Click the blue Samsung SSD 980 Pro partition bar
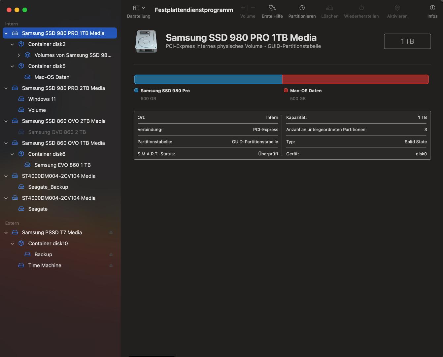This screenshot has height=357, width=443. [x=208, y=79]
